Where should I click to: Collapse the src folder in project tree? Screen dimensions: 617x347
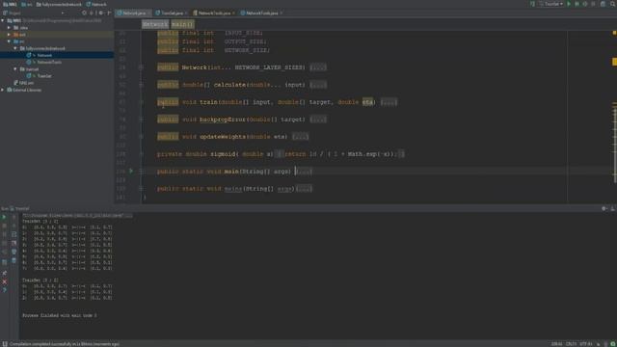(9, 41)
